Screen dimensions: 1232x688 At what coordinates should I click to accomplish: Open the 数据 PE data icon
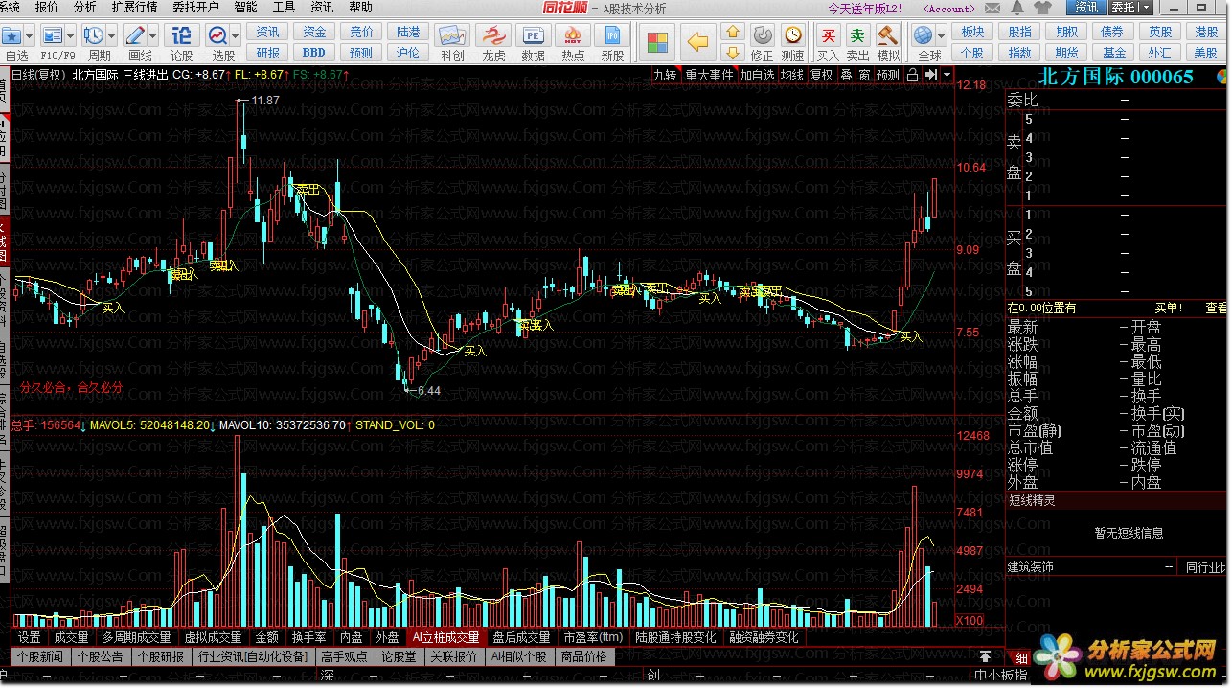click(x=533, y=37)
